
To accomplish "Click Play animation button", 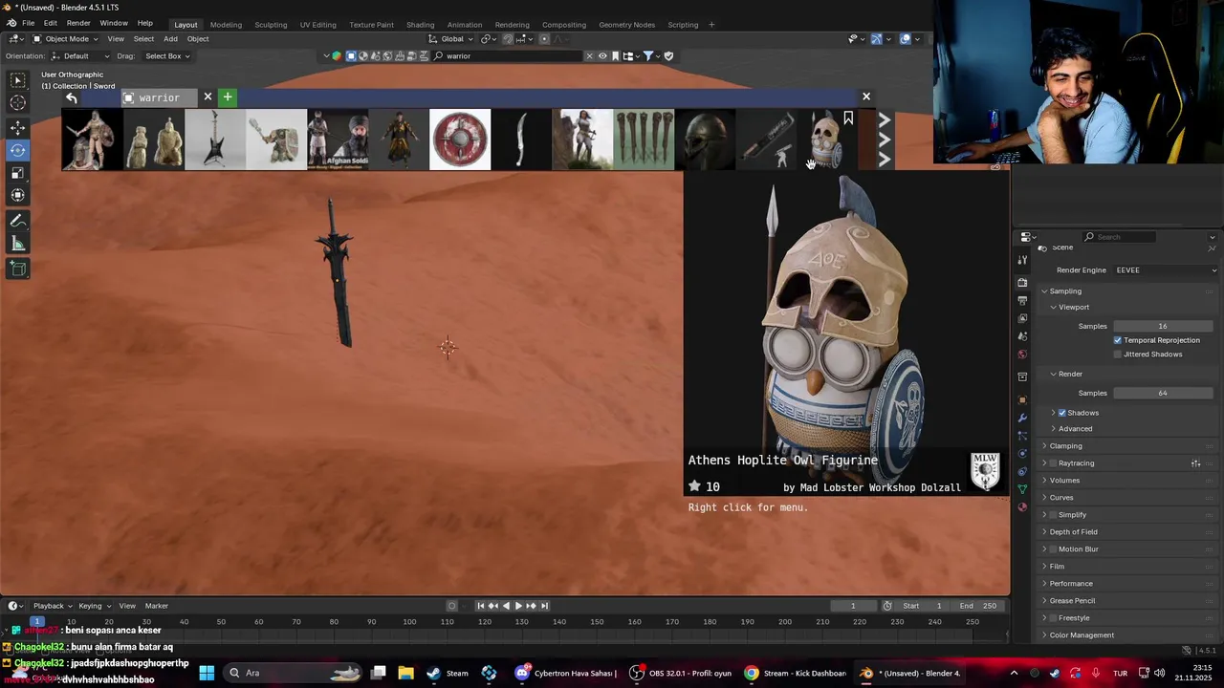I will click(x=518, y=606).
